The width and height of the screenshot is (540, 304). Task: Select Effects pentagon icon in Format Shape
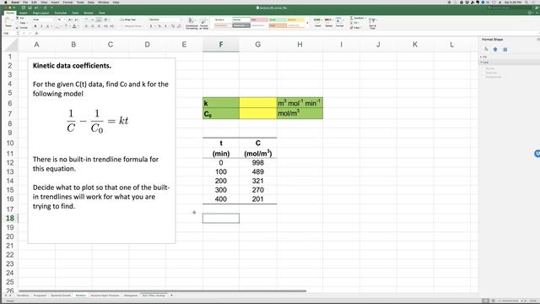pyautogui.click(x=495, y=49)
